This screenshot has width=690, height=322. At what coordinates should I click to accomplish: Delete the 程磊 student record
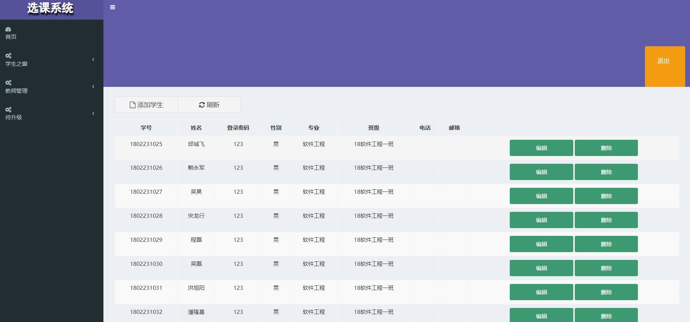point(606,244)
